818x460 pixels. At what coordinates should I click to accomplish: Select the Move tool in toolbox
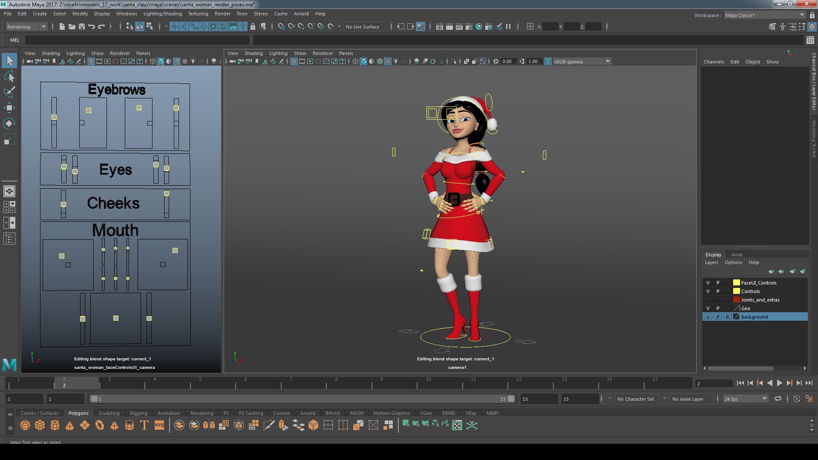[9, 107]
